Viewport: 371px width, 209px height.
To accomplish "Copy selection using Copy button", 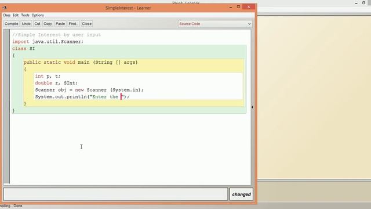I will 48,24.
